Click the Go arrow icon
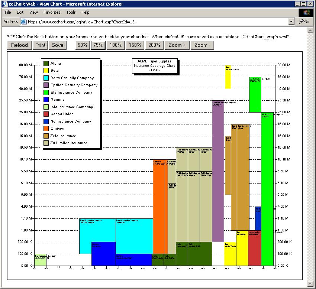This screenshot has width=316, height=289. coord(302,22)
